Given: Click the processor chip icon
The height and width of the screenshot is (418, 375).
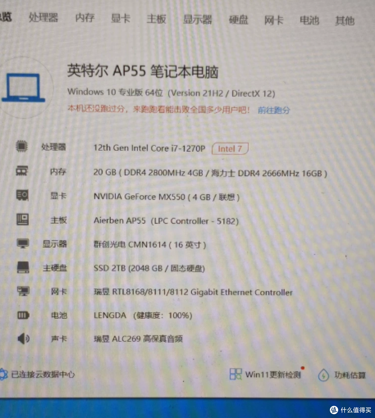Looking at the screenshot, I should [22, 146].
